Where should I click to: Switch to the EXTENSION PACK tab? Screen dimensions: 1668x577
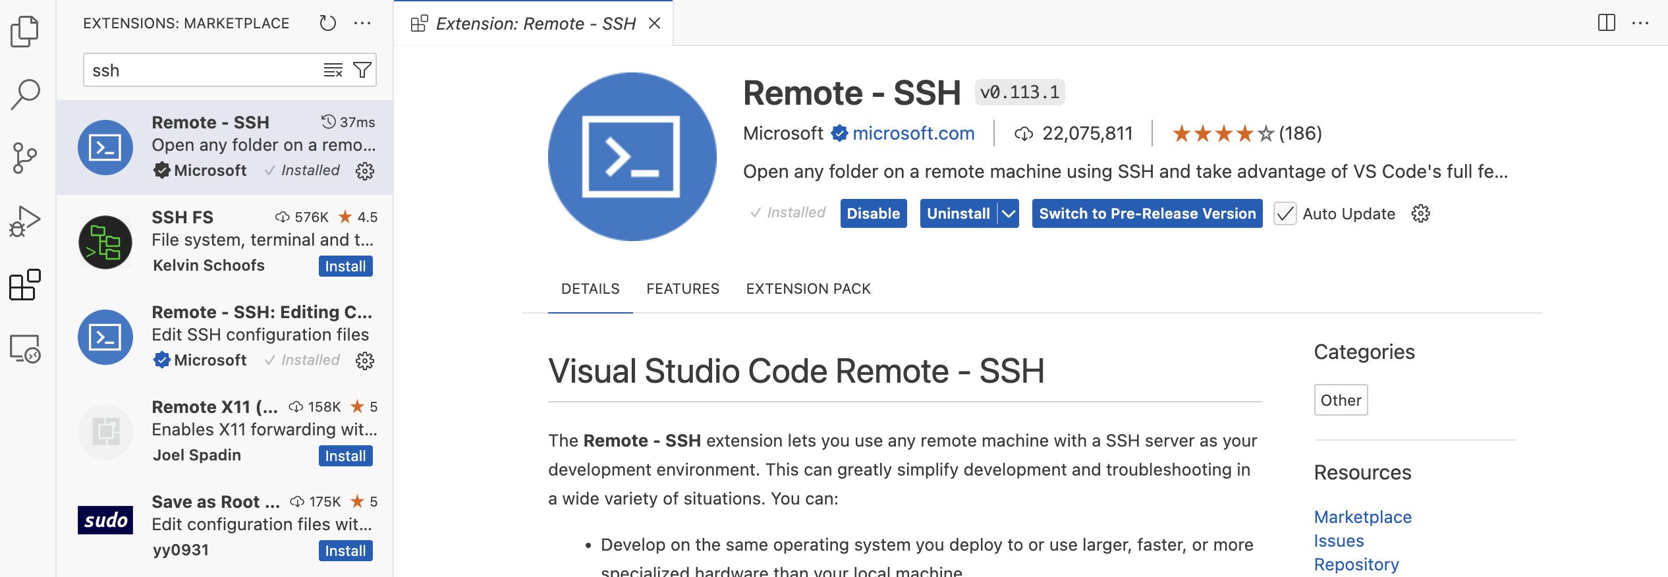point(808,288)
